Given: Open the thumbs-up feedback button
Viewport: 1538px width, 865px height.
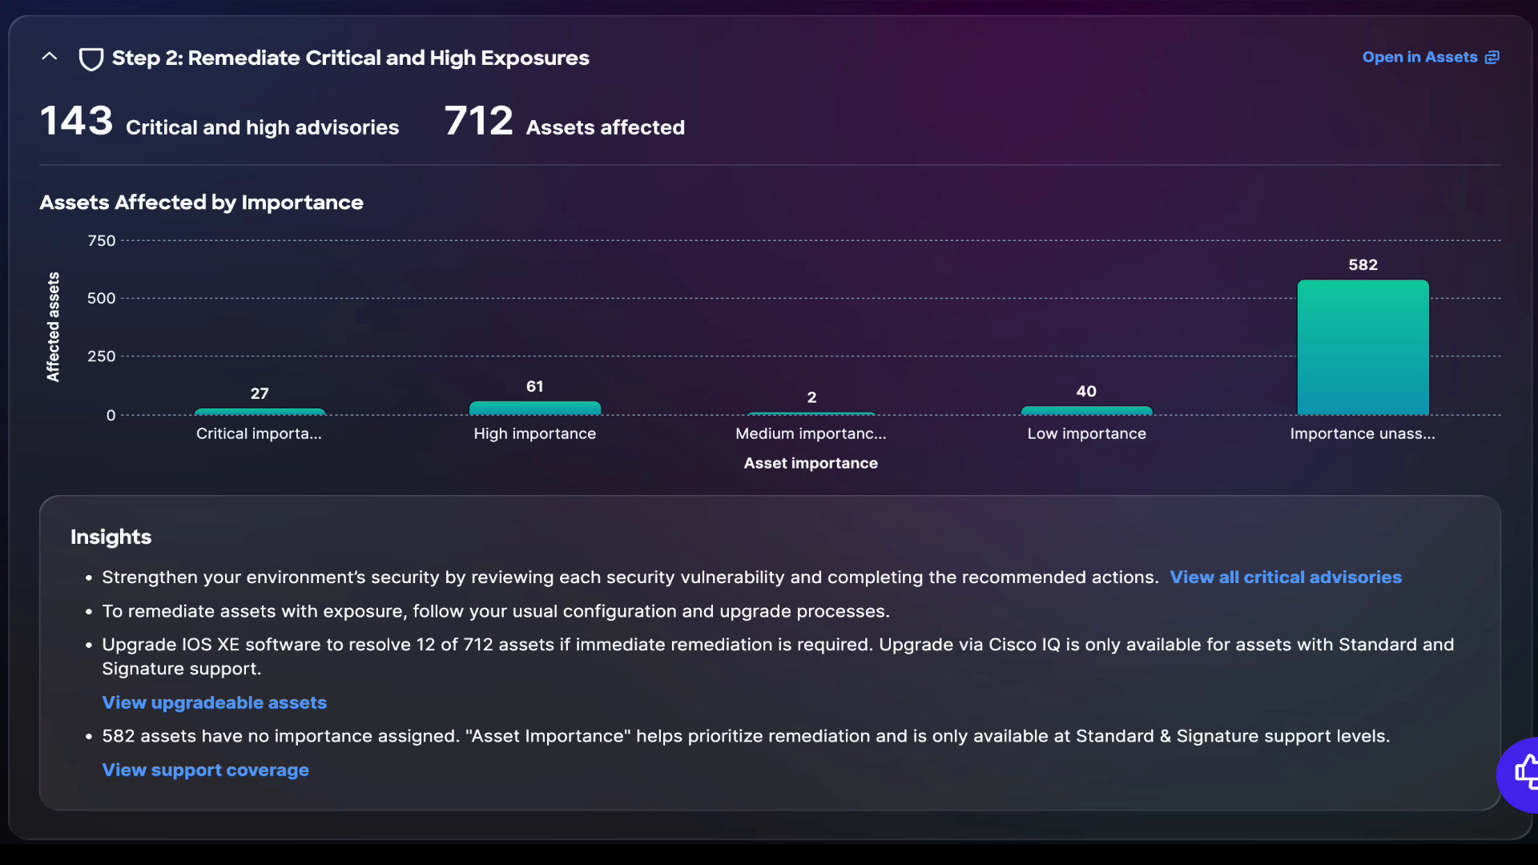Looking at the screenshot, I should tap(1522, 774).
